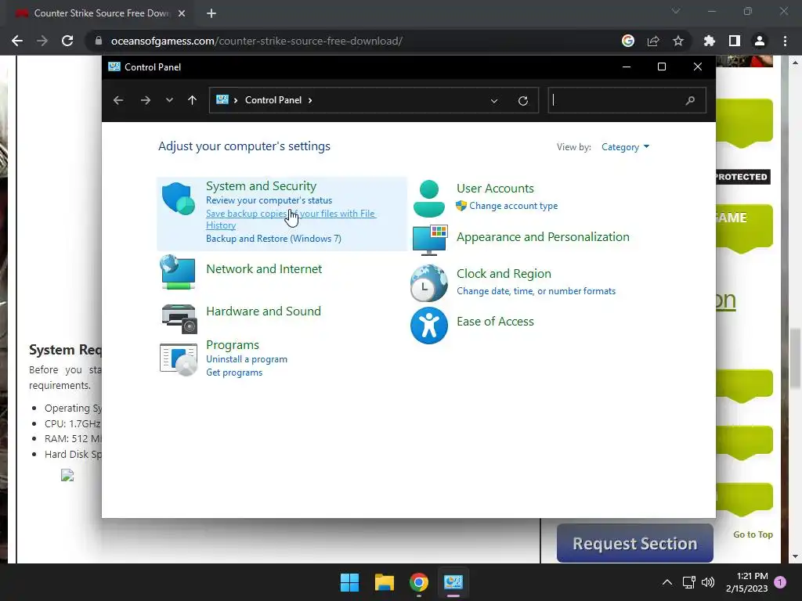The width and height of the screenshot is (802, 601).
Task: Open Appearance and Personalization link
Action: [x=543, y=237]
